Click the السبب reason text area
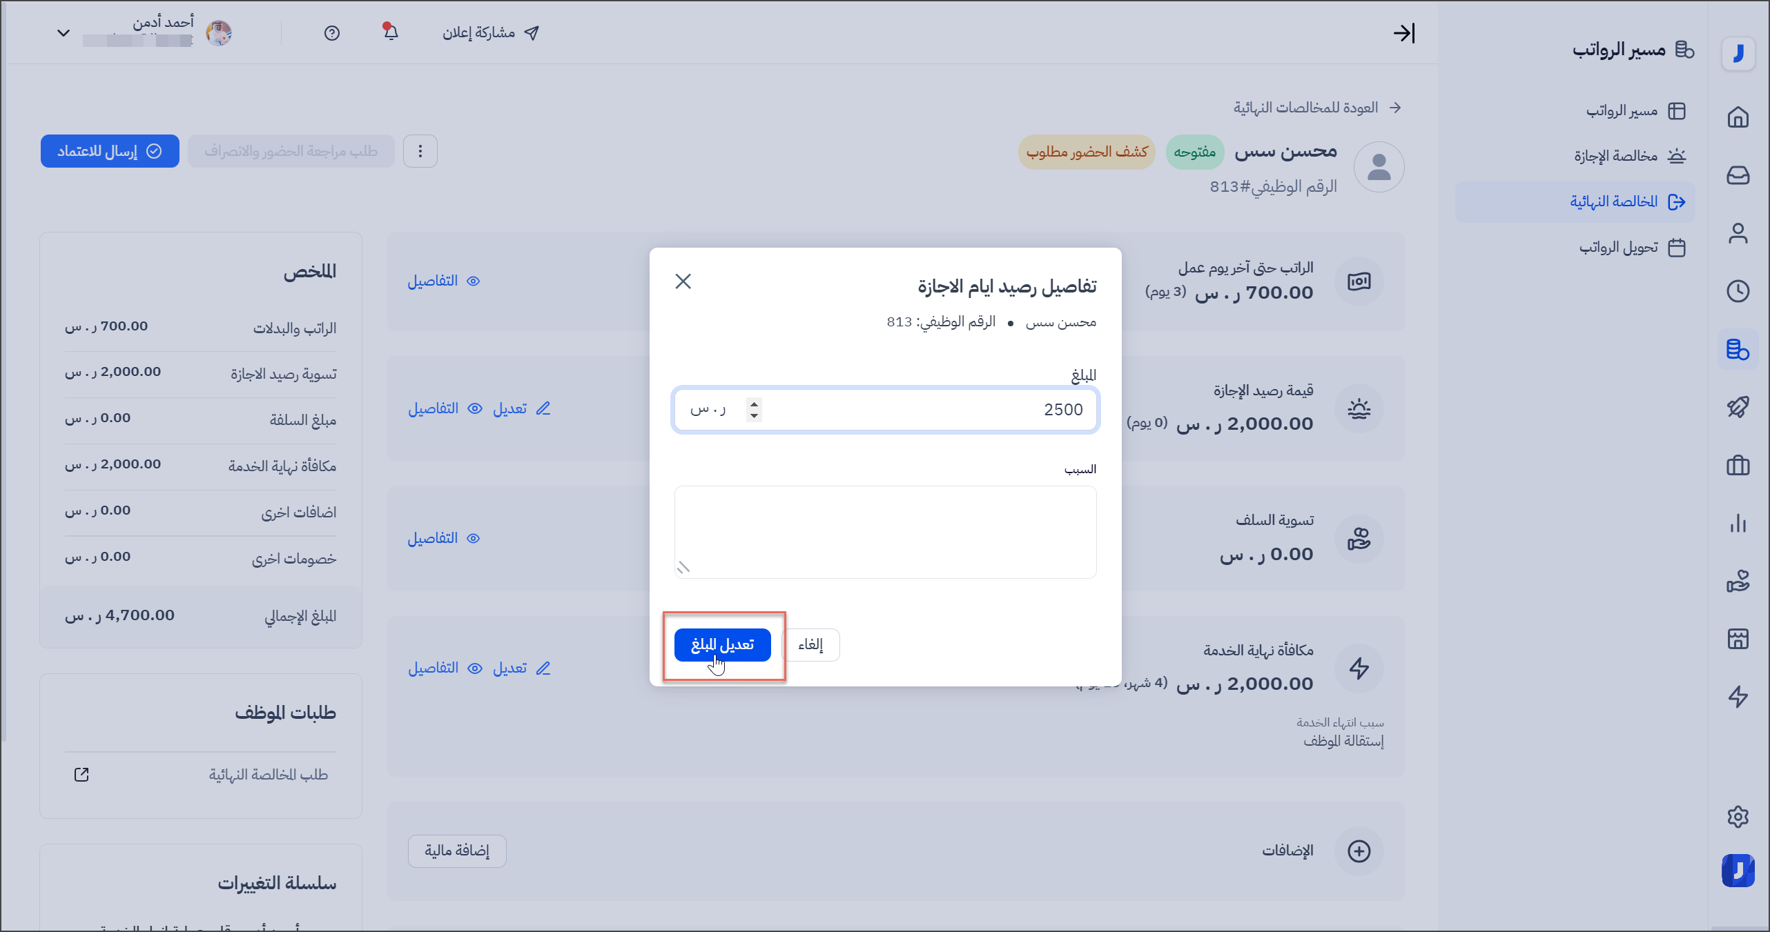Screen dimensions: 1770x932 (x=885, y=532)
